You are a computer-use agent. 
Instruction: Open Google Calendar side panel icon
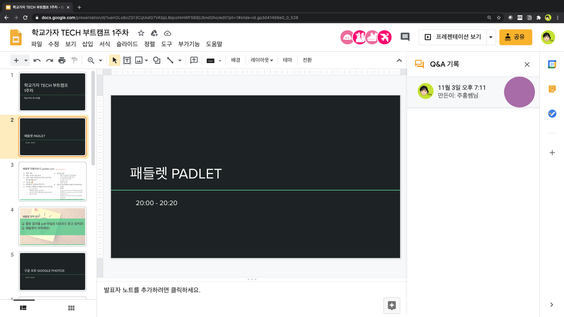[552, 64]
